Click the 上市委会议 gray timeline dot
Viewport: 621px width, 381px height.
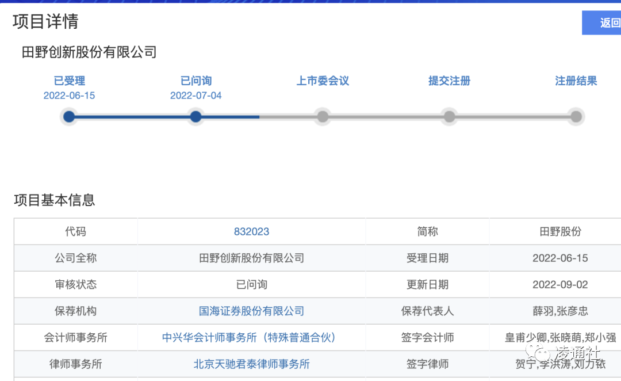[x=323, y=117]
